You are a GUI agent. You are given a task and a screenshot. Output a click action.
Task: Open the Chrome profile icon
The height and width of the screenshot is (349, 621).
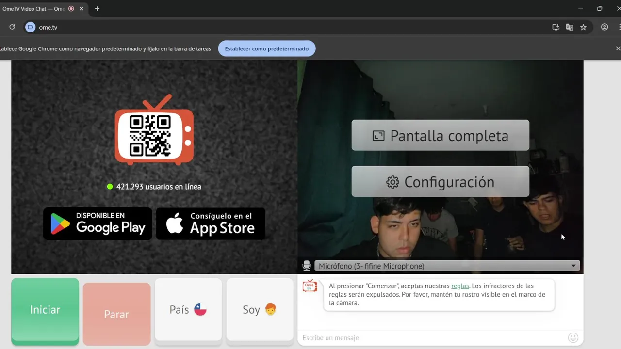pos(605,27)
